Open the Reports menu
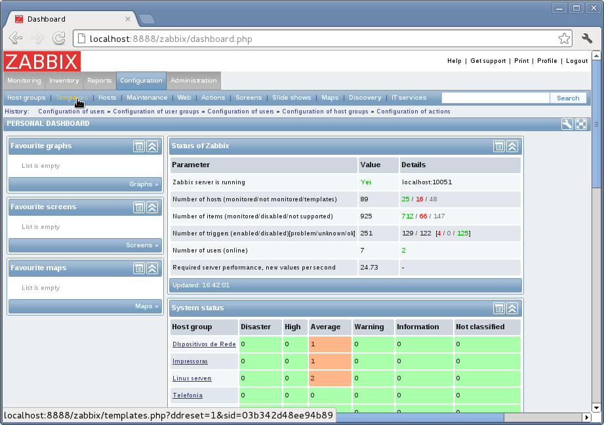The image size is (604, 425). click(100, 81)
